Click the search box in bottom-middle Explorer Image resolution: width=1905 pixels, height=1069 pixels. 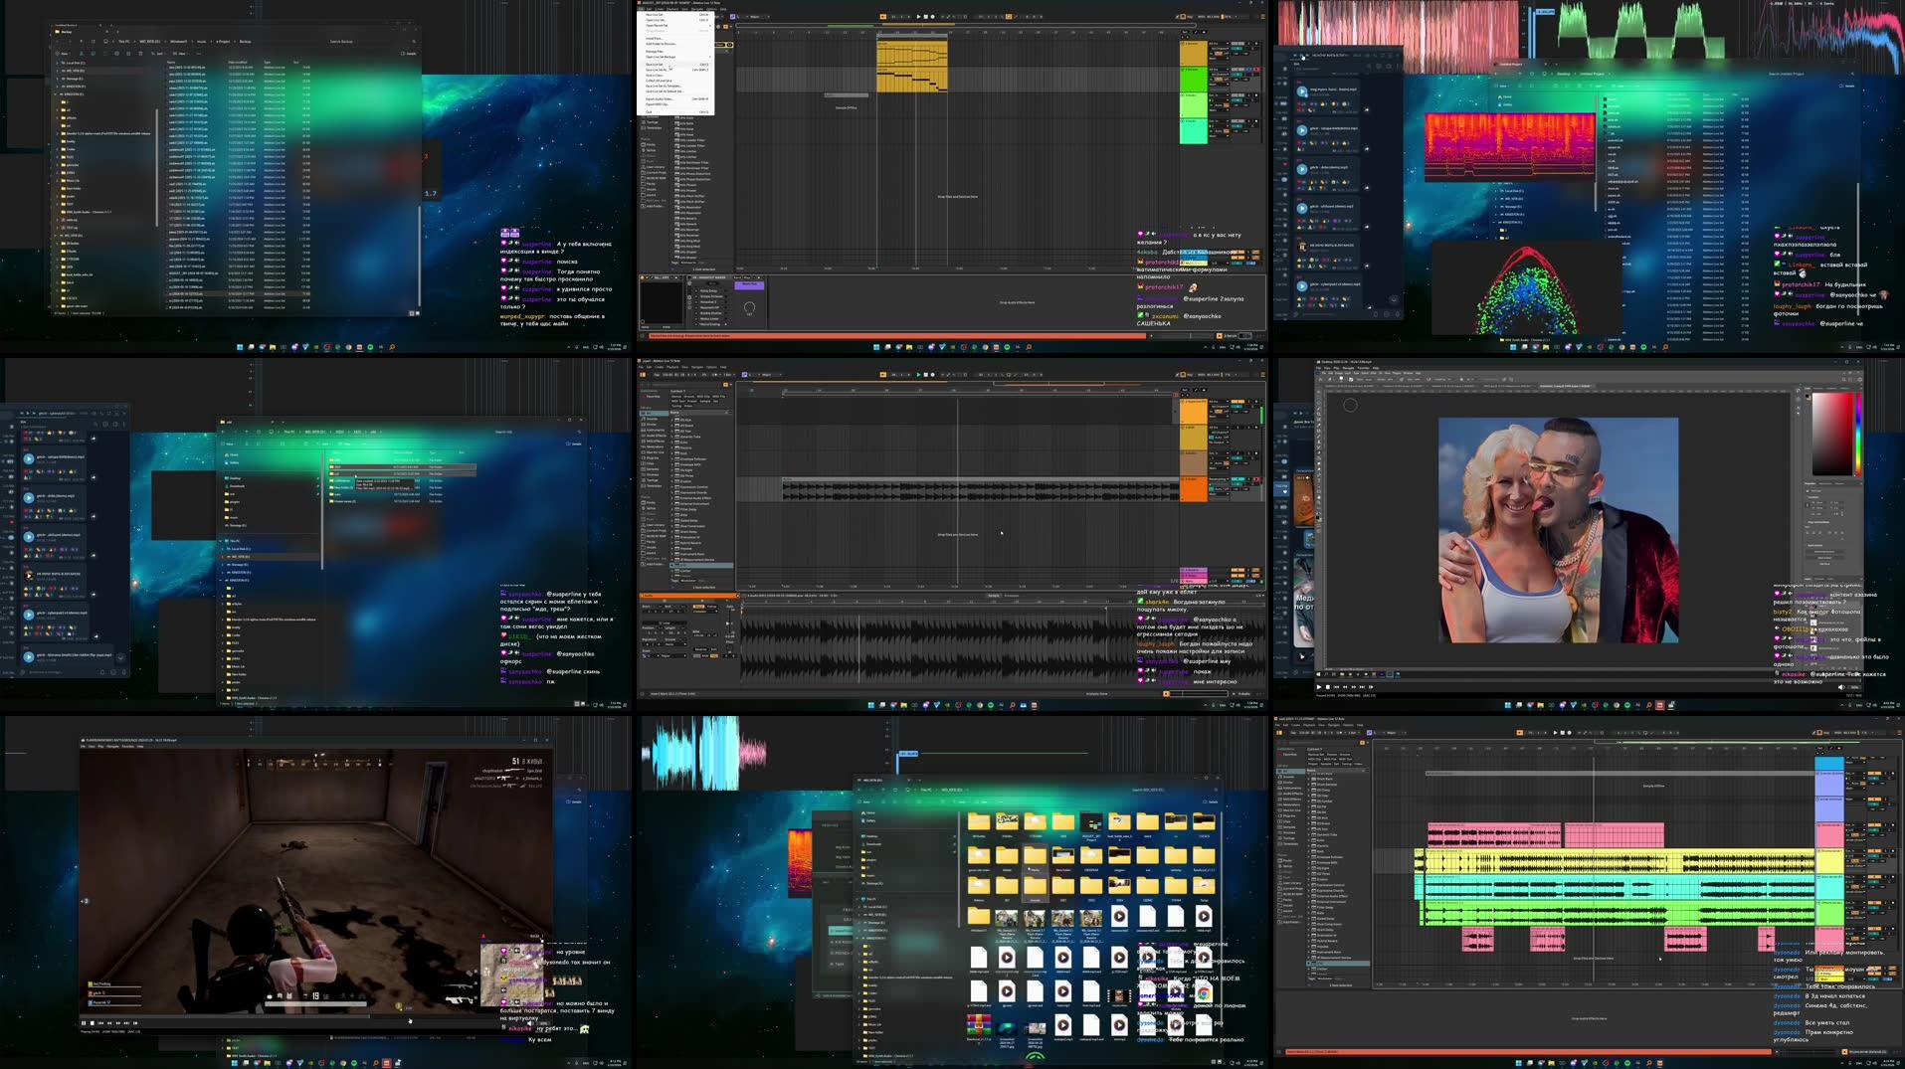pyautogui.click(x=1175, y=790)
